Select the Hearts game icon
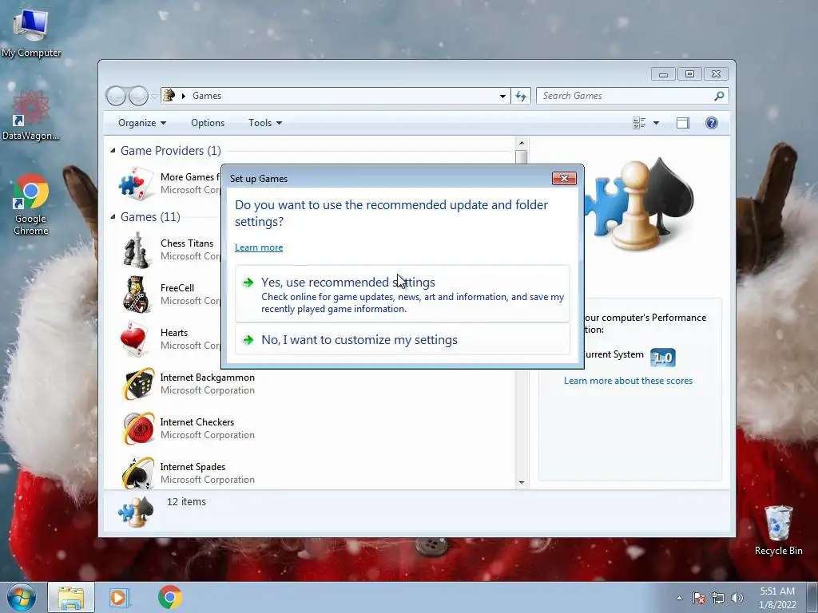 coord(134,338)
